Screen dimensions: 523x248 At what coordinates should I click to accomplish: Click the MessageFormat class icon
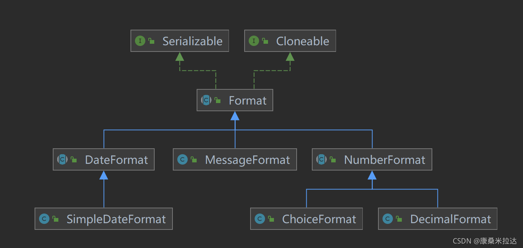pyautogui.click(x=182, y=159)
